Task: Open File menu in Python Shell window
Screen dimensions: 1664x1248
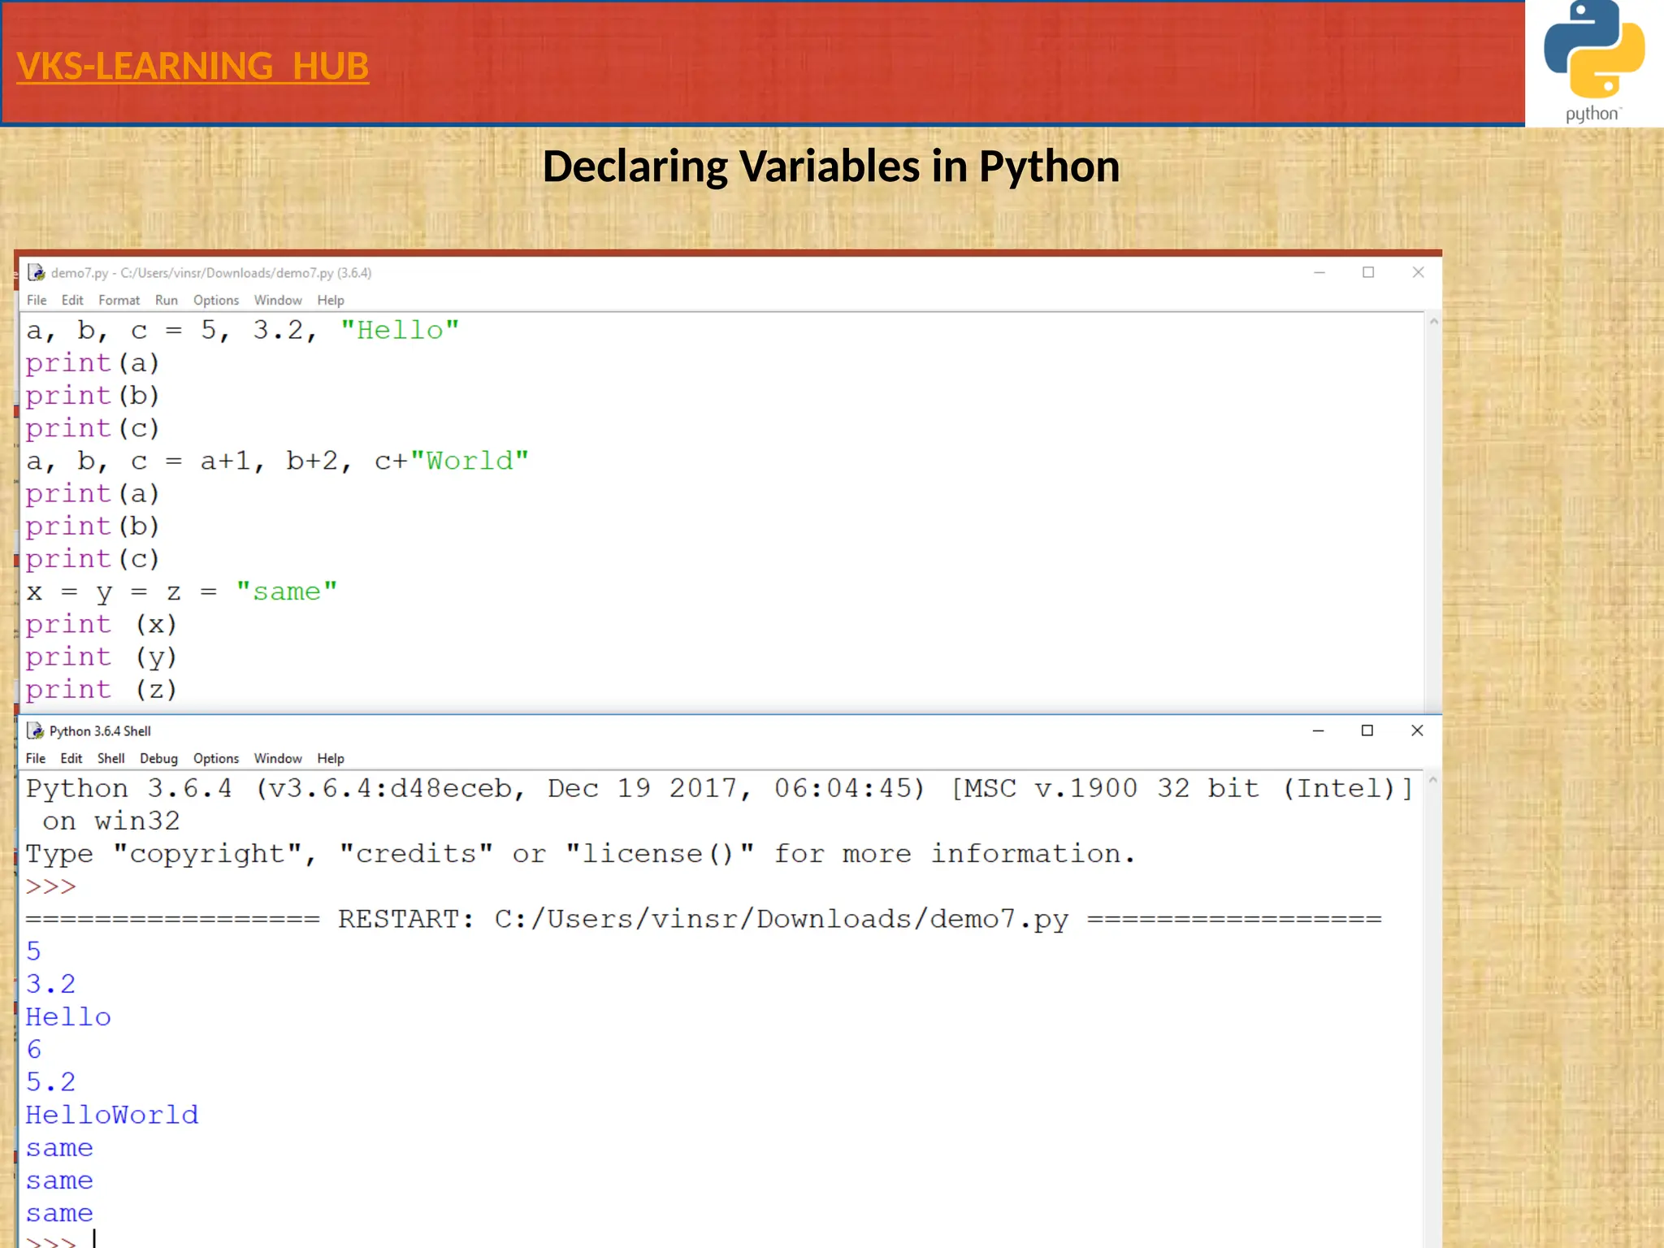Action: point(36,758)
